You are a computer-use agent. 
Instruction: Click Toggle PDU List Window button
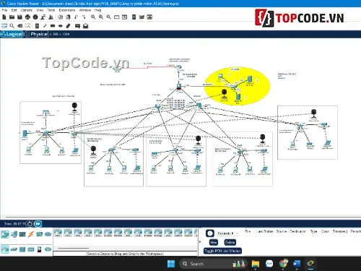(222, 251)
